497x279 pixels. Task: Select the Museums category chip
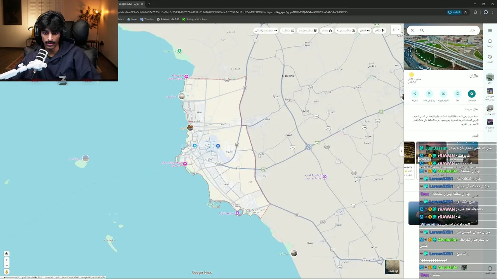327,31
